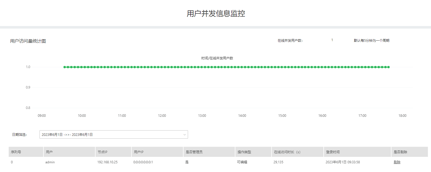Viewport: 431px width, 172px height.
Task: Open the 日期筛选 date range dropdown
Action: click(x=113, y=134)
